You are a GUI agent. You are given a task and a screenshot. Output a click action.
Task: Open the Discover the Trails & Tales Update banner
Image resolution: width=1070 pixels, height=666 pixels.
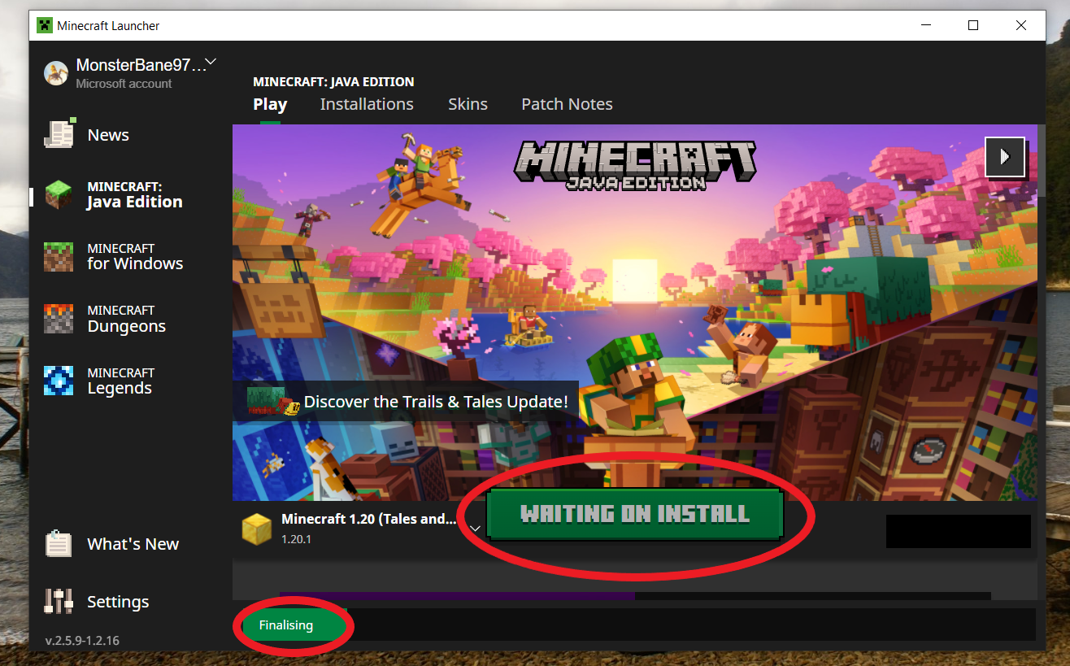[x=406, y=402]
